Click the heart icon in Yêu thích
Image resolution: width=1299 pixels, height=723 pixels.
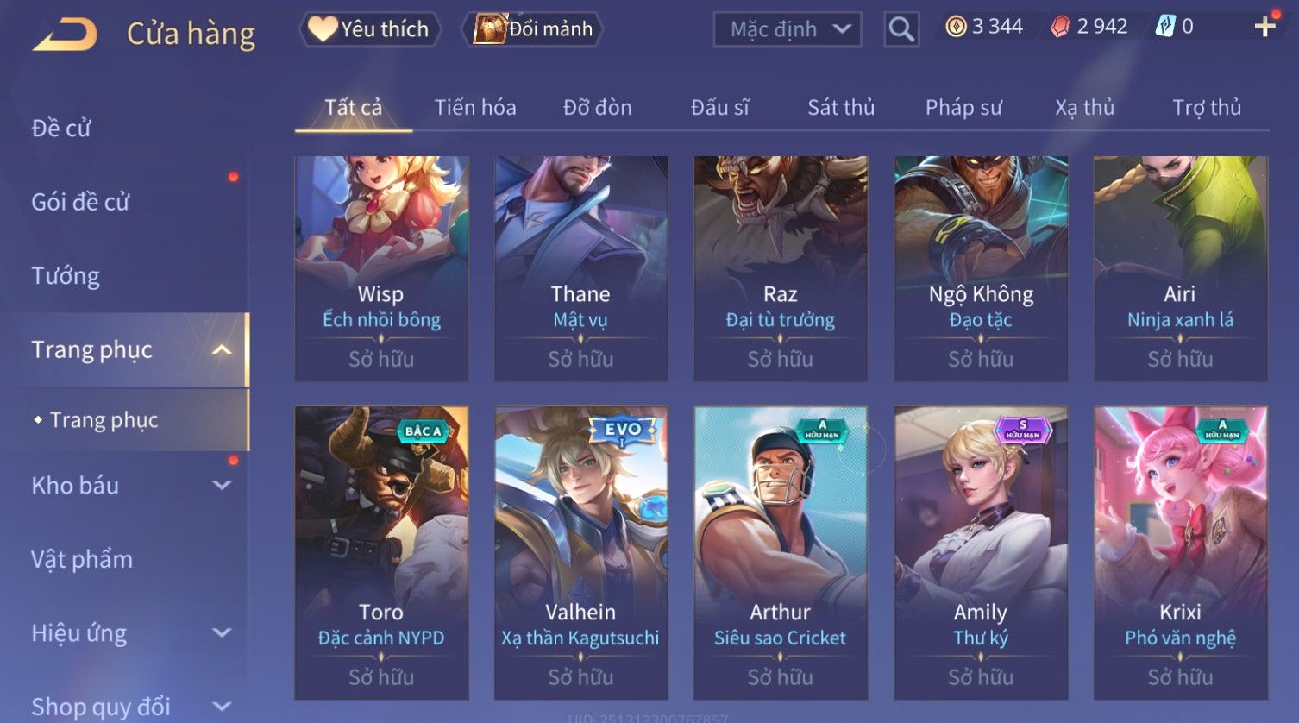(x=323, y=29)
